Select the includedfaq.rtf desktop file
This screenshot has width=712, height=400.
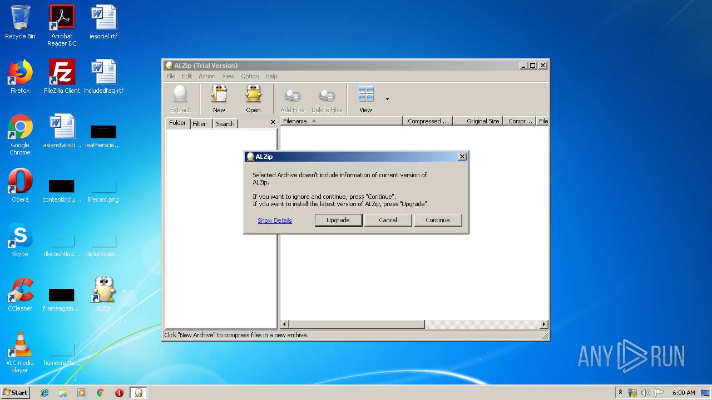[103, 77]
